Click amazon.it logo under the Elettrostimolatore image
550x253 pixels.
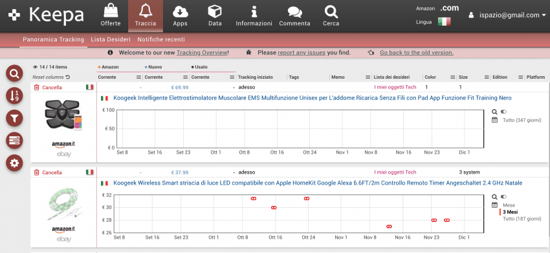(x=63, y=144)
